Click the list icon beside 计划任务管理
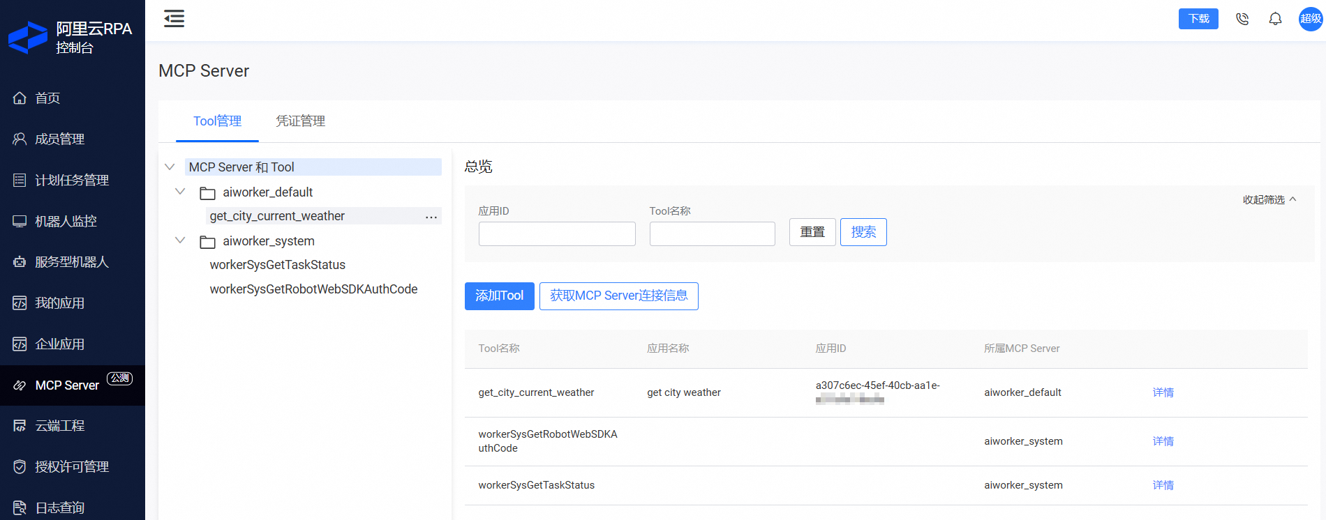This screenshot has height=520, width=1326. [x=20, y=181]
